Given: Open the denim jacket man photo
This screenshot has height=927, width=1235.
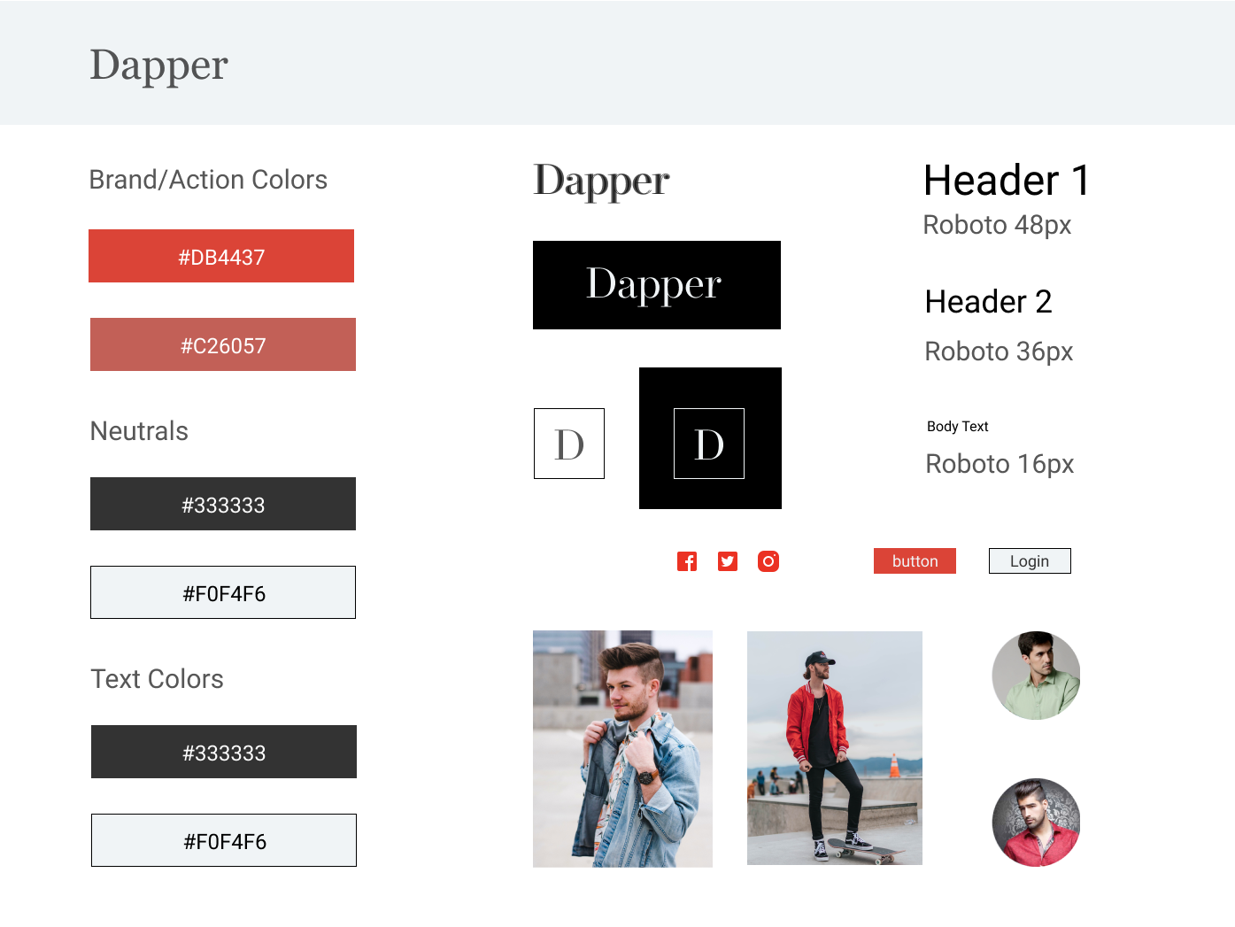Looking at the screenshot, I should point(622,749).
